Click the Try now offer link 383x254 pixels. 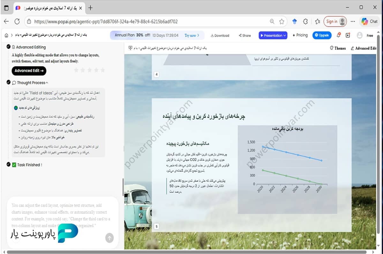(x=191, y=36)
